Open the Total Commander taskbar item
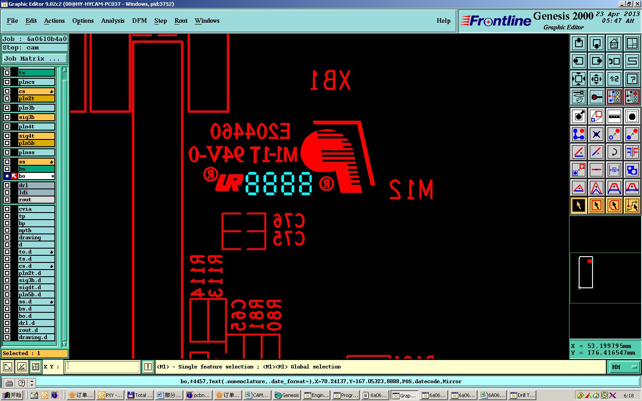642x401 pixels. pyautogui.click(x=140, y=395)
